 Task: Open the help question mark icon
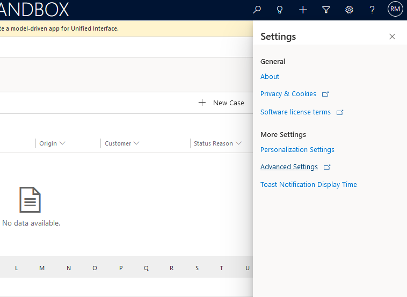tap(372, 10)
